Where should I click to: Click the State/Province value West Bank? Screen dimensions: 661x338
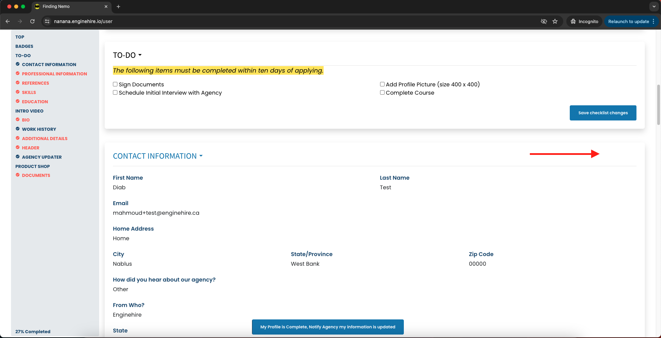coord(305,264)
